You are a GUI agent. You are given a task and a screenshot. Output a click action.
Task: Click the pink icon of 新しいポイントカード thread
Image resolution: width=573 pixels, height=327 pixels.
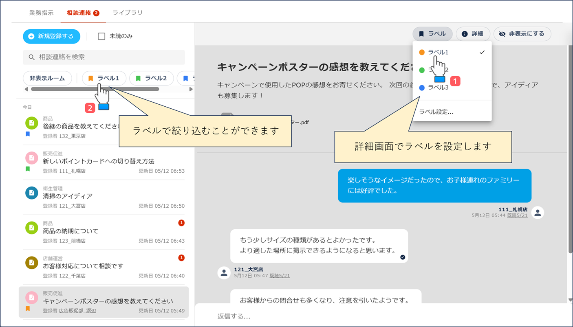coord(32,158)
